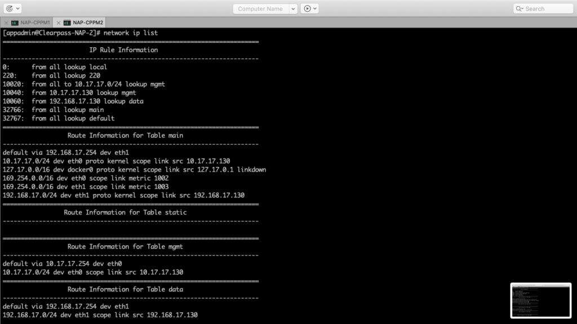Click 'Route Information for Table static' heading
The image size is (577, 324).
coord(125,212)
